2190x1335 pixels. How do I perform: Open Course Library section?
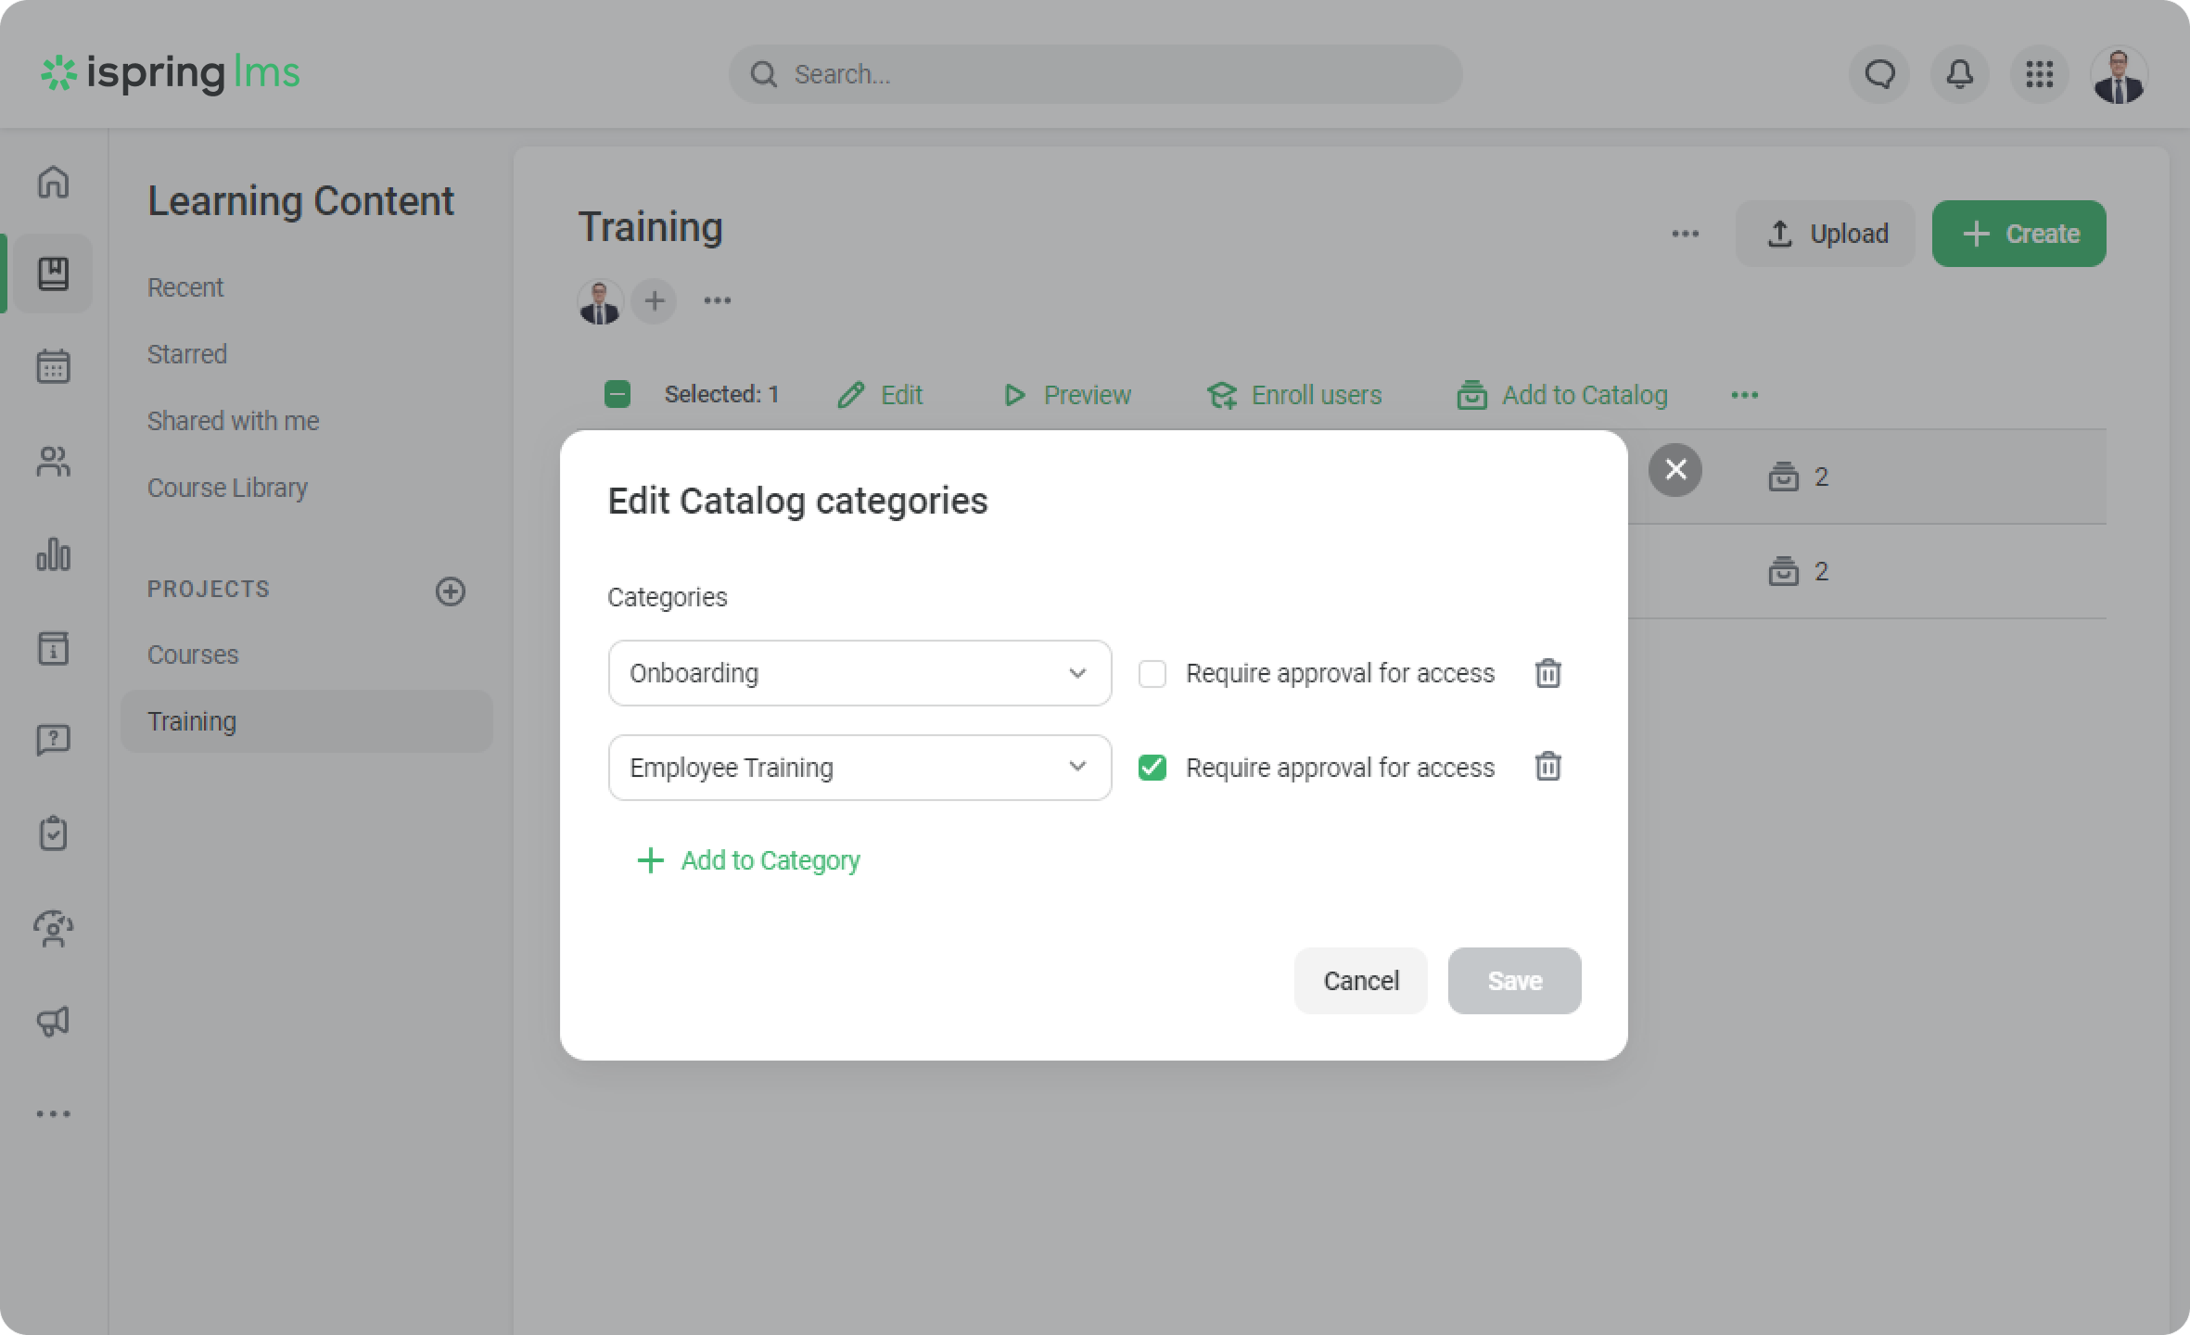[x=227, y=488]
